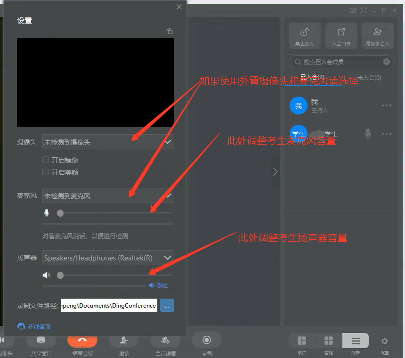Switch to the not joined (未入会) tab

(369, 77)
